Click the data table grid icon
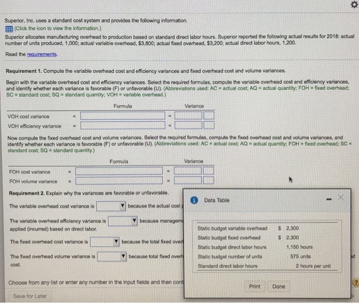This screenshot has height=303, width=359. coord(9,29)
